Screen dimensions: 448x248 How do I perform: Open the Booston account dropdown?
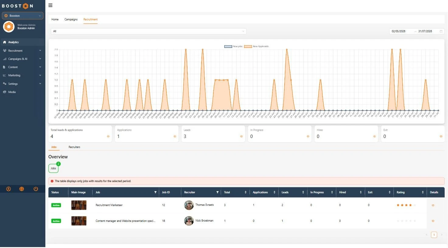click(x=23, y=15)
